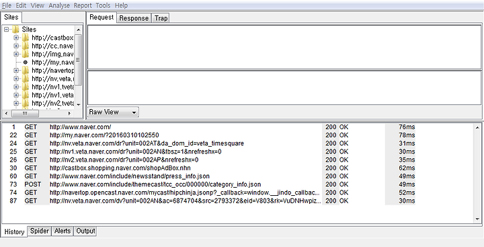The height and width of the screenshot is (247, 484).
Task: Click the nv2.tveta site folder icon
Action: [26, 103]
